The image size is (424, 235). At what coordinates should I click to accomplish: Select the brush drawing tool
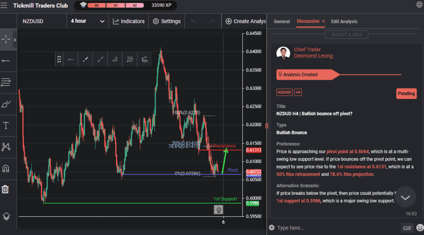[x=6, y=104]
